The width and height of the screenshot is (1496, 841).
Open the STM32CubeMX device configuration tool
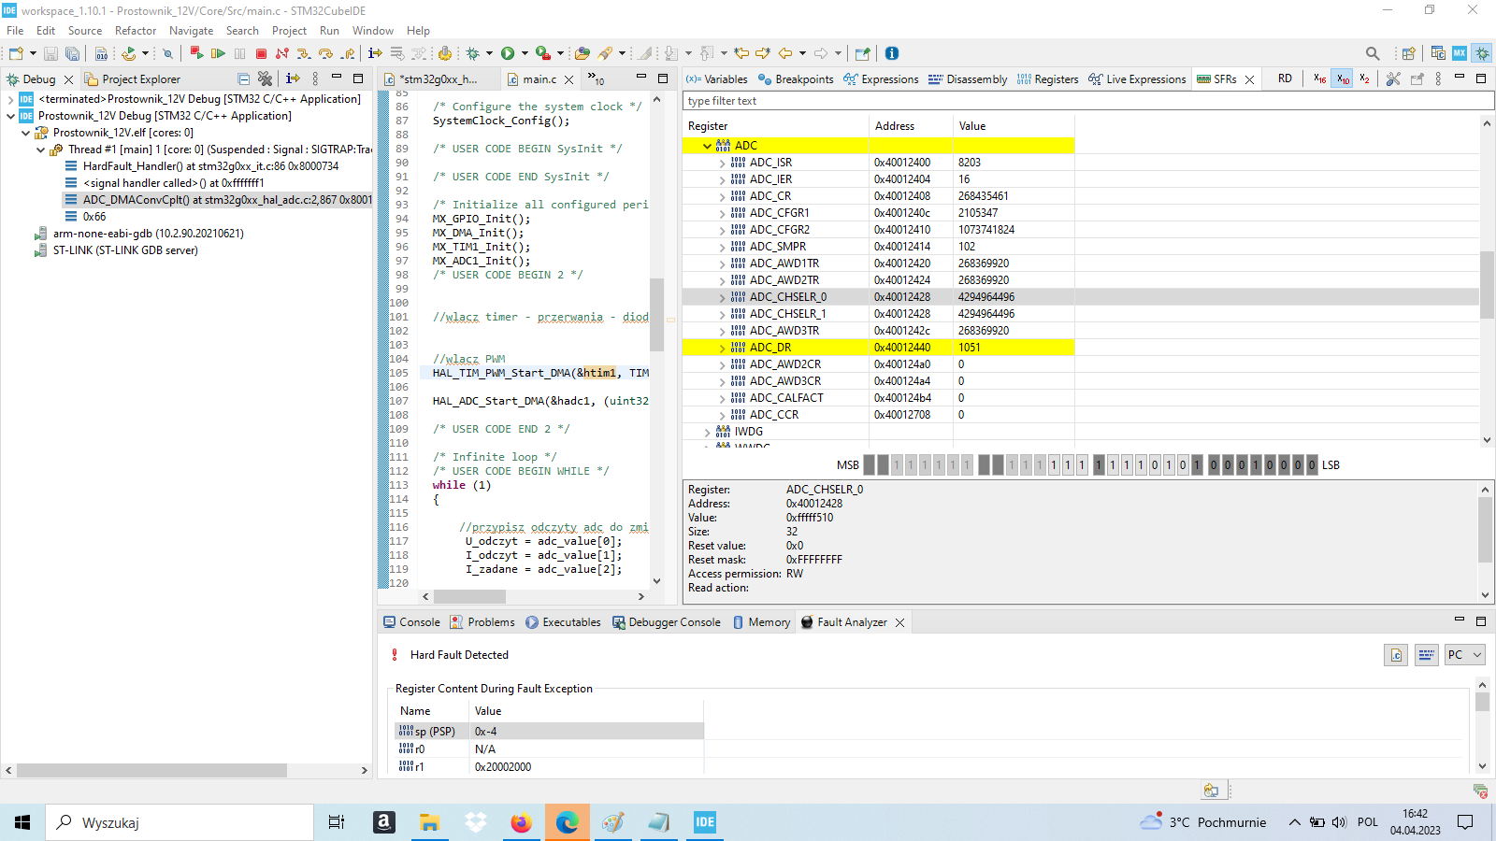click(x=1460, y=53)
